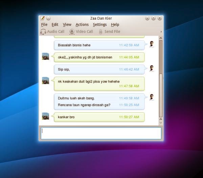This screenshot has height=178, width=203.
Task: Click 'Rencana taun ngarep dirosah ga?' message
Action: (84, 105)
